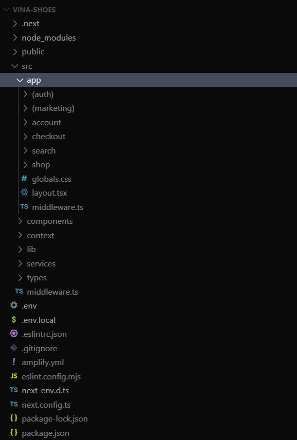The image size is (297, 440).
Task: Click the JS icon beside eslint.config.mjs
Action: pyautogui.click(x=14, y=376)
